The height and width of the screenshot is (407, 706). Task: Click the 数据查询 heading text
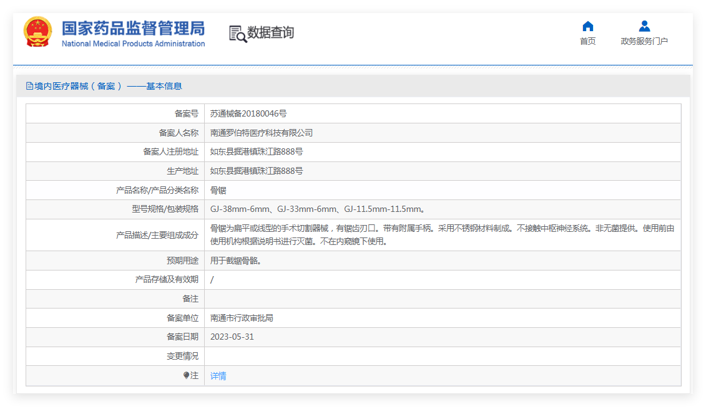(271, 32)
